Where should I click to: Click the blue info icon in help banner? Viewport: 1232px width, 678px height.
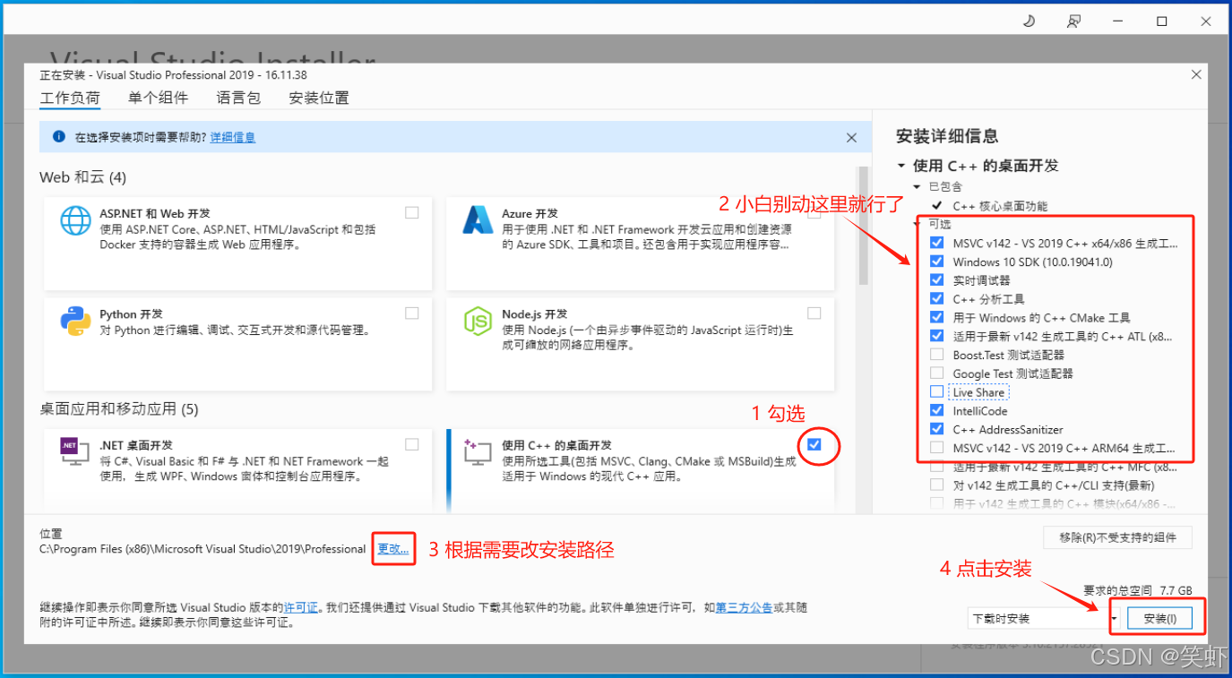pos(59,137)
